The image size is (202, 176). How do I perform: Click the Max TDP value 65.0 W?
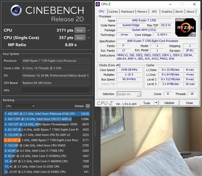(166, 25)
